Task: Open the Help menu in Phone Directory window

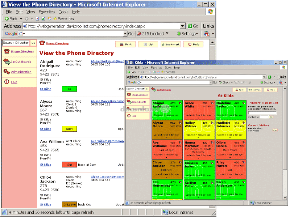Action: [76, 12]
